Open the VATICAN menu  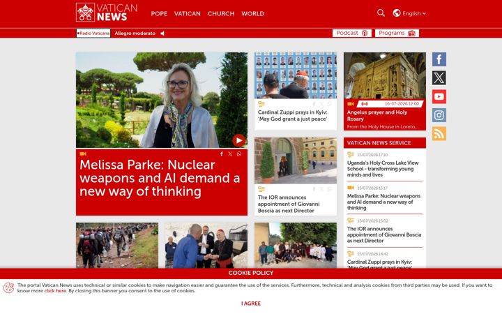pos(188,13)
